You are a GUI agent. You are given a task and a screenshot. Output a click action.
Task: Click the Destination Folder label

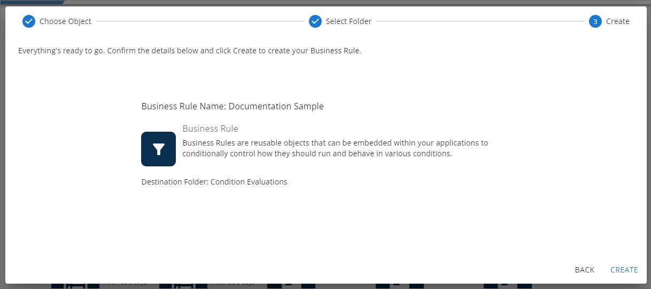(x=175, y=182)
